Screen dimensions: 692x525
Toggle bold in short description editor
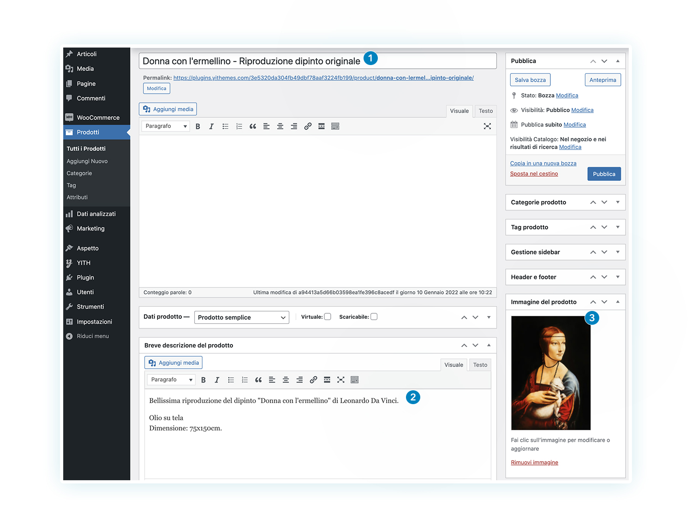[203, 380]
